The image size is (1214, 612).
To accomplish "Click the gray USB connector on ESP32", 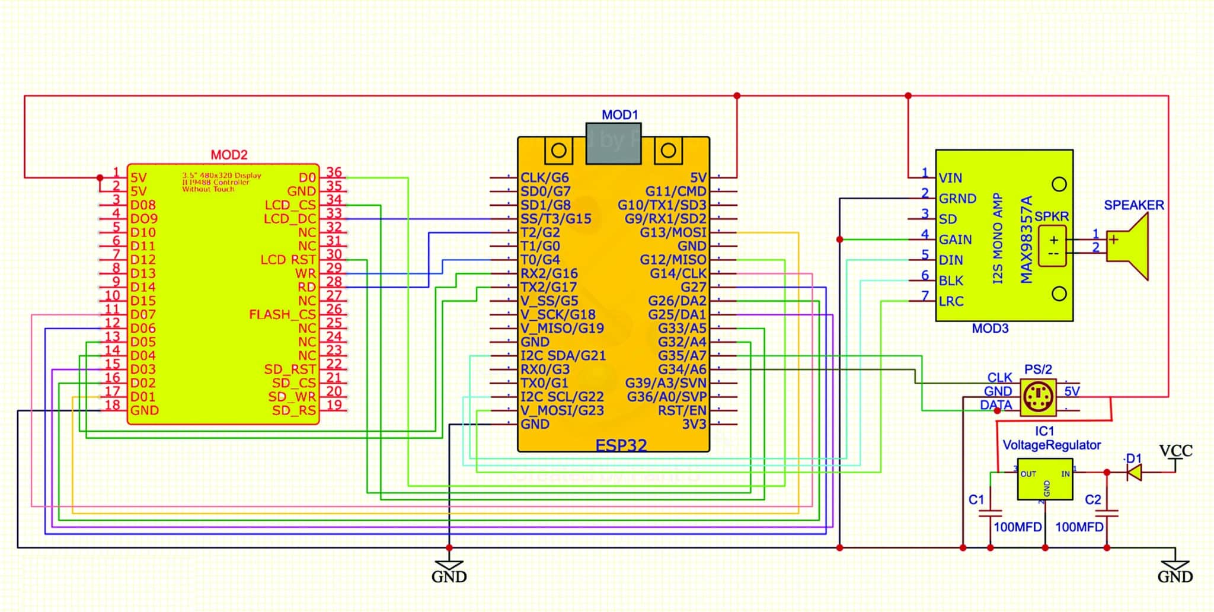I will pyautogui.click(x=614, y=144).
